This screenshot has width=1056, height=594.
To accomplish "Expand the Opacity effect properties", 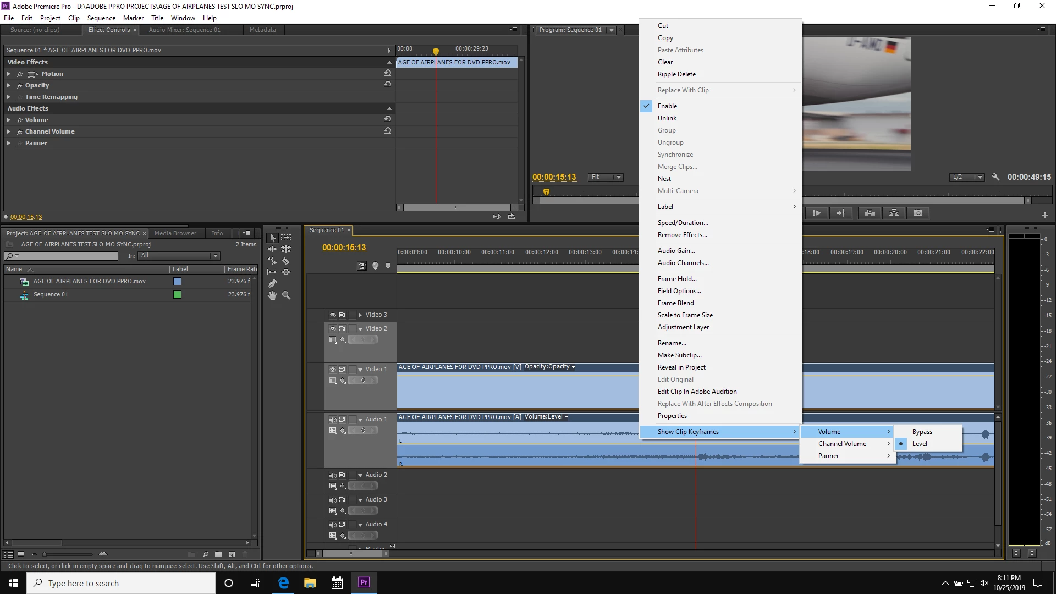I will coord(9,85).
